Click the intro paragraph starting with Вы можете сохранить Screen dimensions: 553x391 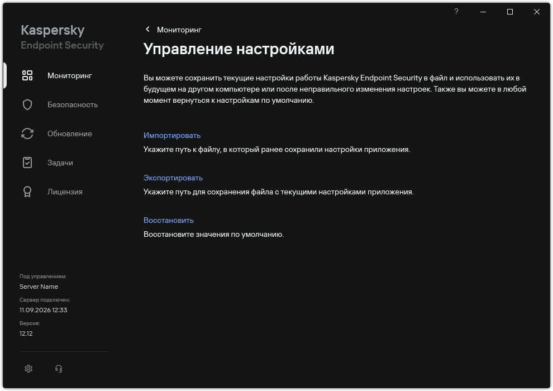click(x=335, y=89)
